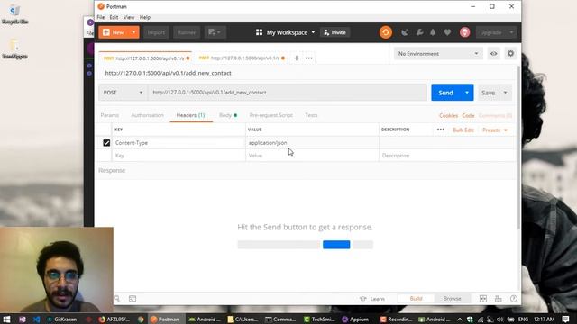
Task: Switch to the Body tab
Action: tap(228, 115)
